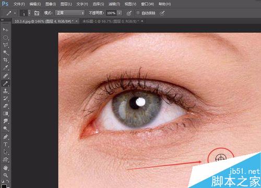Select the Gradient tool
261x188 pixels.
[5, 114]
